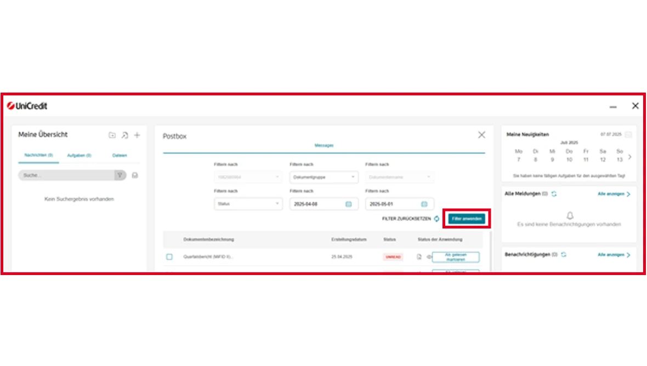Screen dimensions: 647x366
Task: Show next week in Meine Neuigkeiten calendar
Action: (629, 157)
